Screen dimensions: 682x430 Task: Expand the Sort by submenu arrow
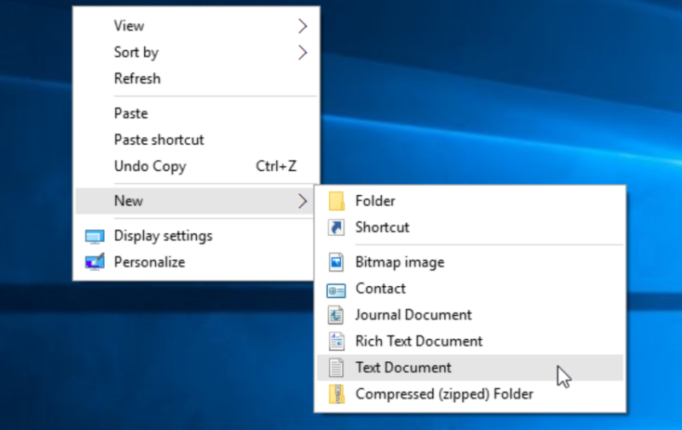[x=303, y=53]
